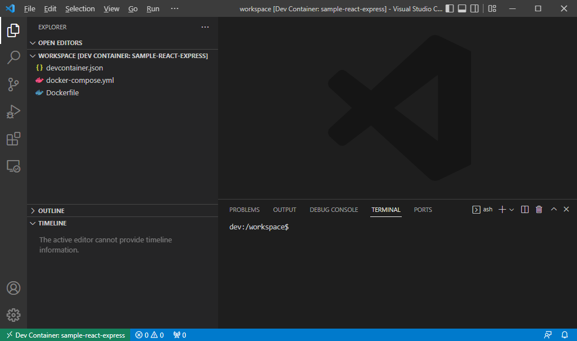Open the Remote Explorer view

[x=14, y=166]
